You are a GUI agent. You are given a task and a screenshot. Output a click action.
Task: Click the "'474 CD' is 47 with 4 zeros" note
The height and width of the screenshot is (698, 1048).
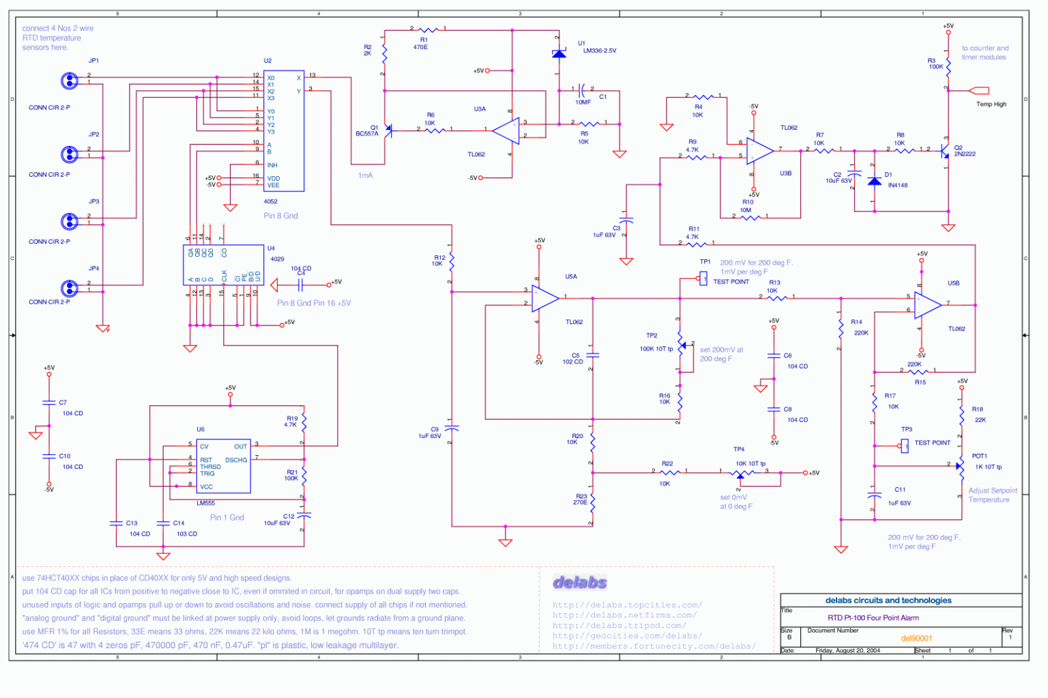210,645
